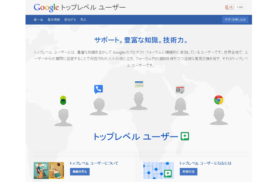278x182 pixels.
Task: Click the red newspaper icon
Action: tap(180, 90)
